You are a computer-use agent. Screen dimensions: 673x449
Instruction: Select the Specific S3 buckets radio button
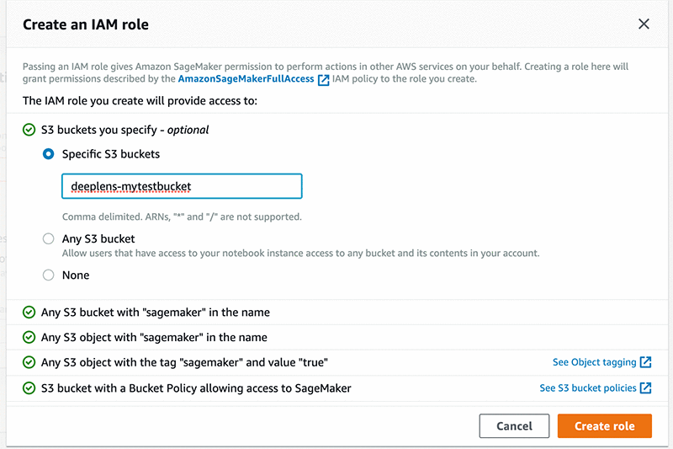tap(49, 154)
